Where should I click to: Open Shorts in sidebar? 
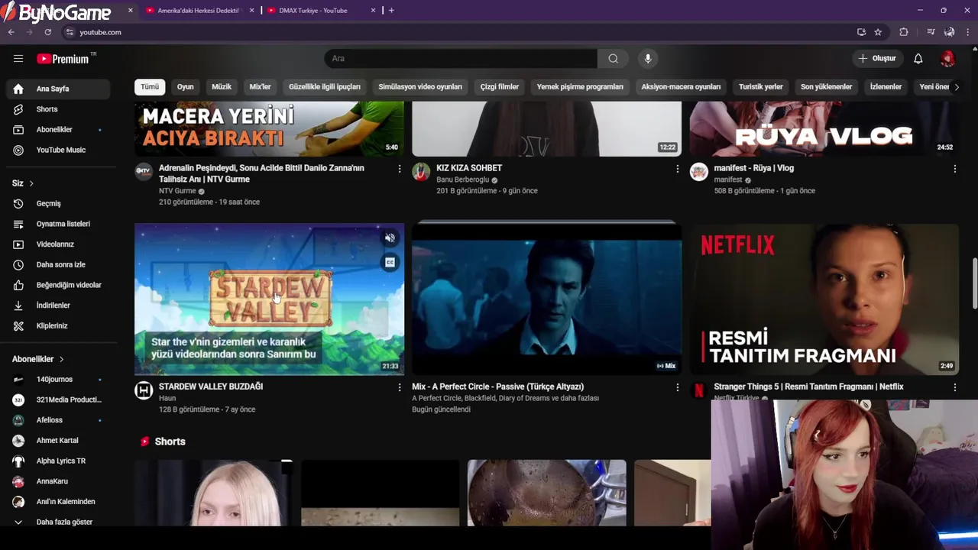tap(58, 109)
